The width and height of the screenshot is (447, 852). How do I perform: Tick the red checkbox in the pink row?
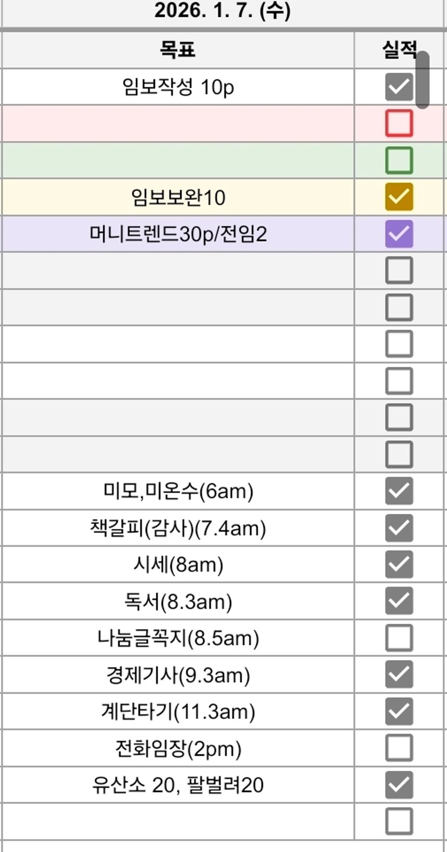tap(399, 123)
